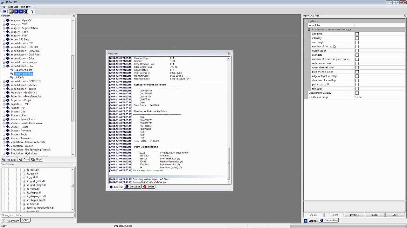Check the red channel color option
This screenshot has height=228, width=407.
point(357,63)
